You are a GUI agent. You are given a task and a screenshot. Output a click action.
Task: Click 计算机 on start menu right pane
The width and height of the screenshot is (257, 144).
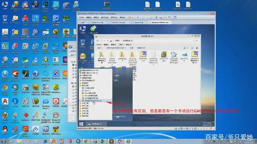(117, 76)
